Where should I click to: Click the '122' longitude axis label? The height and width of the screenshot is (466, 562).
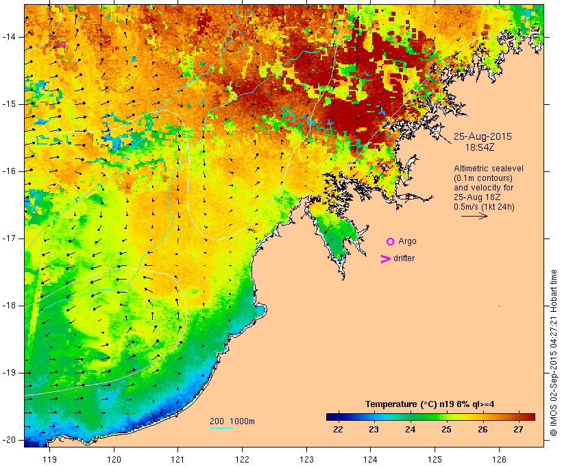tap(243, 459)
